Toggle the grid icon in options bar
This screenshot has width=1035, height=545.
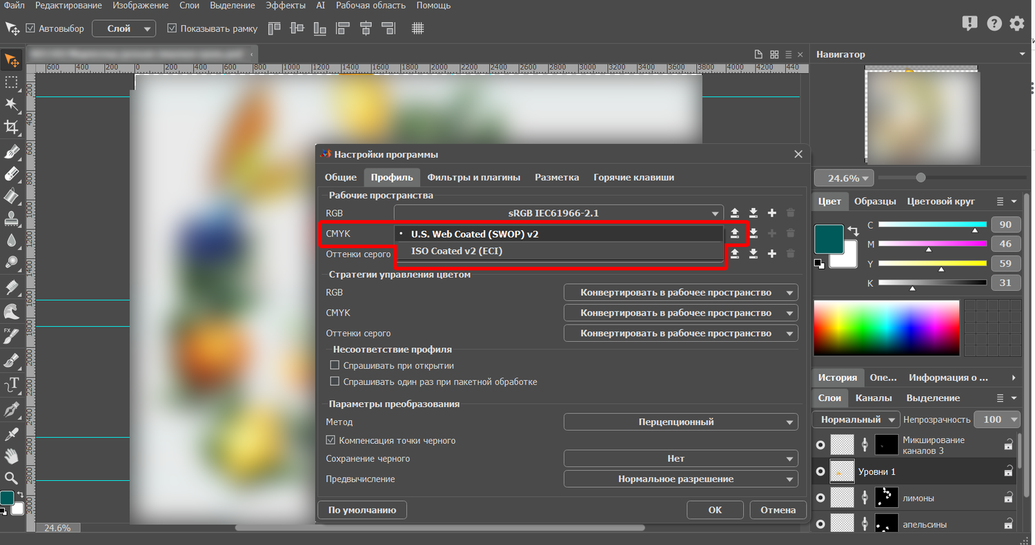(x=417, y=28)
